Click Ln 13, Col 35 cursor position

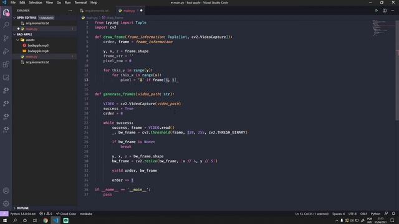pos(312,214)
